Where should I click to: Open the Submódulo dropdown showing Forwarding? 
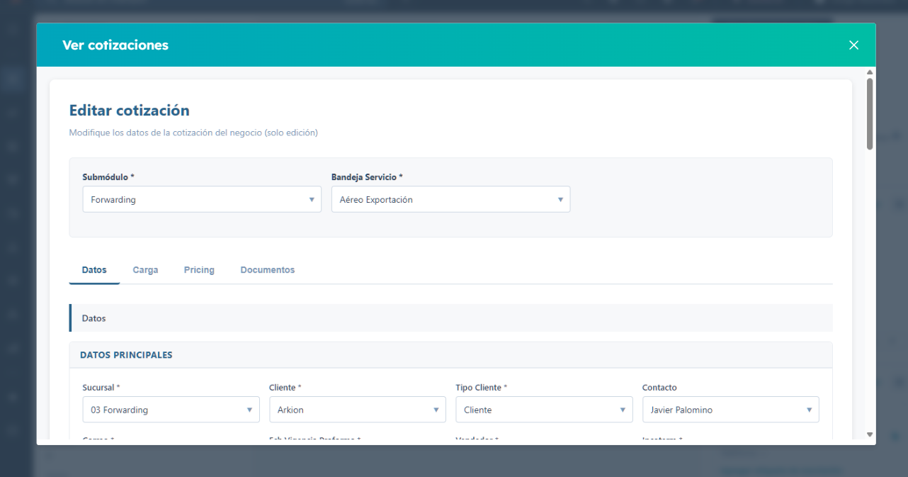point(202,199)
